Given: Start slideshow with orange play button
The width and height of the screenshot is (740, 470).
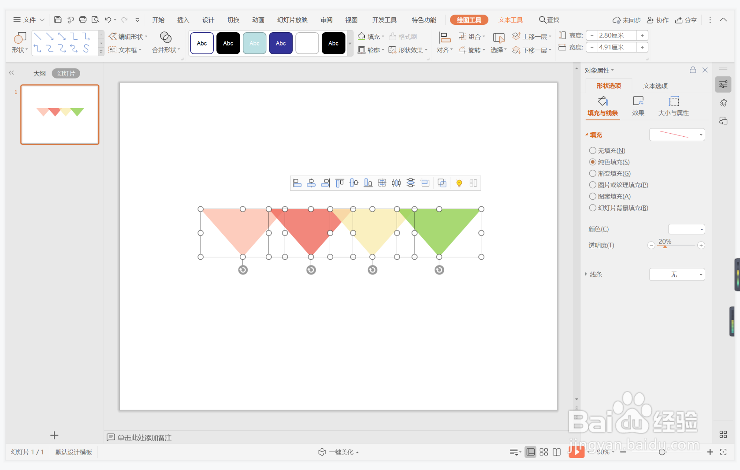Looking at the screenshot, I should coord(576,451).
